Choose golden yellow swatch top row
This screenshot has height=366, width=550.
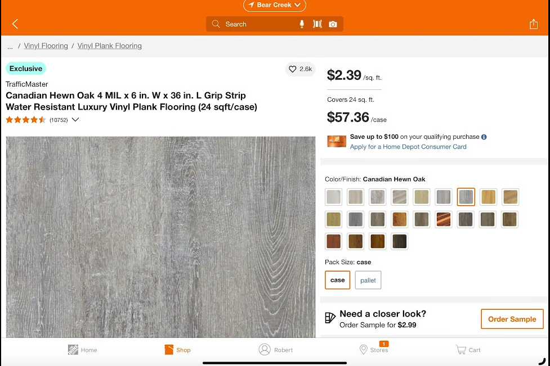click(488, 197)
